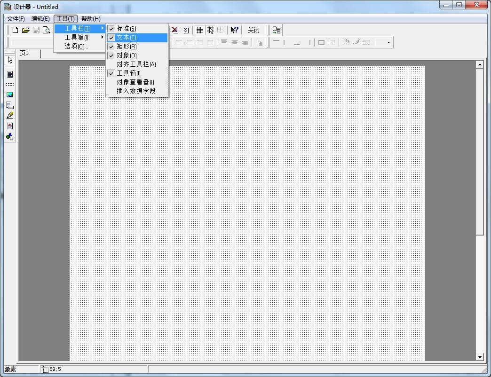This screenshot has width=491, height=377.
Task: Click the text rotation icon
Action: (259, 42)
